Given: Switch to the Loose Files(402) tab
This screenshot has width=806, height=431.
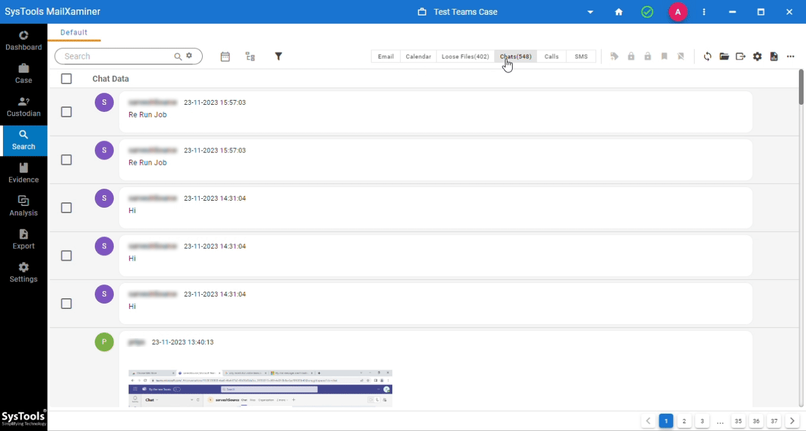Looking at the screenshot, I should 465,57.
